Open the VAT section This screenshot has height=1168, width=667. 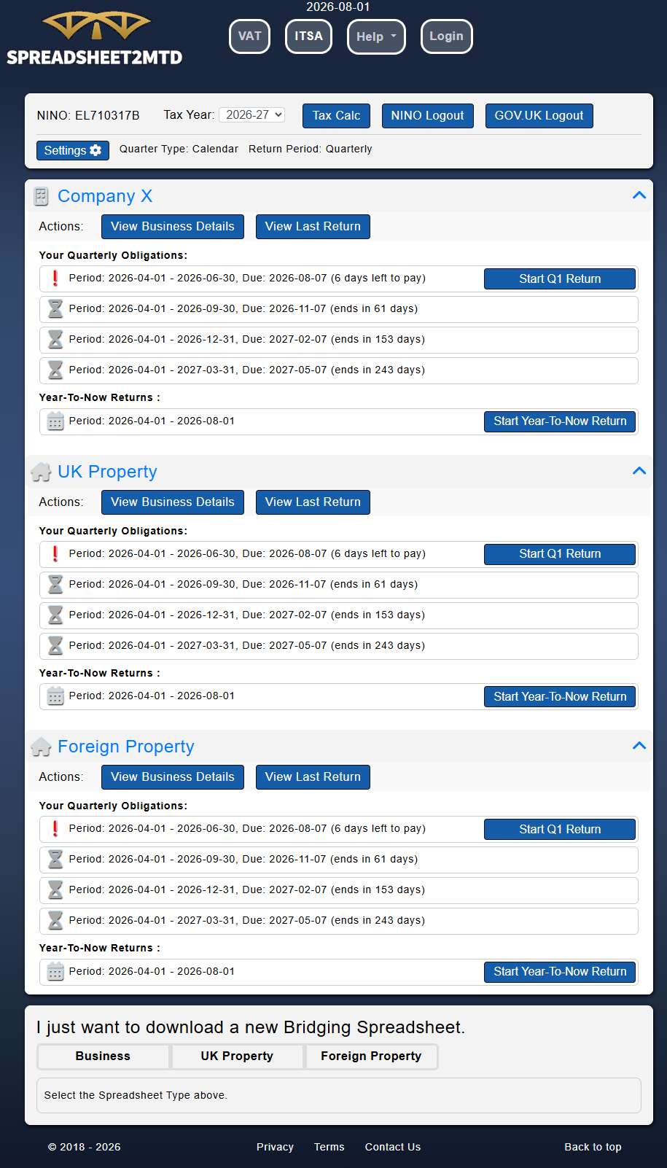pyautogui.click(x=249, y=36)
